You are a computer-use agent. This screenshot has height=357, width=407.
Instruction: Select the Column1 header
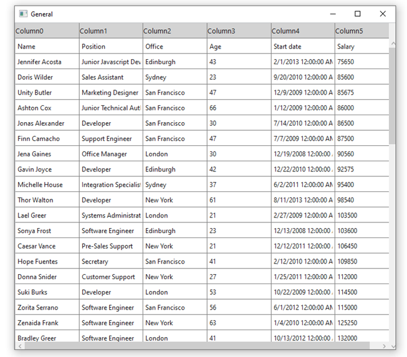[111, 31]
